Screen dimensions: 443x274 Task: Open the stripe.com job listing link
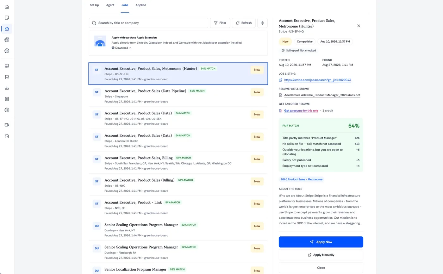[x=317, y=80]
